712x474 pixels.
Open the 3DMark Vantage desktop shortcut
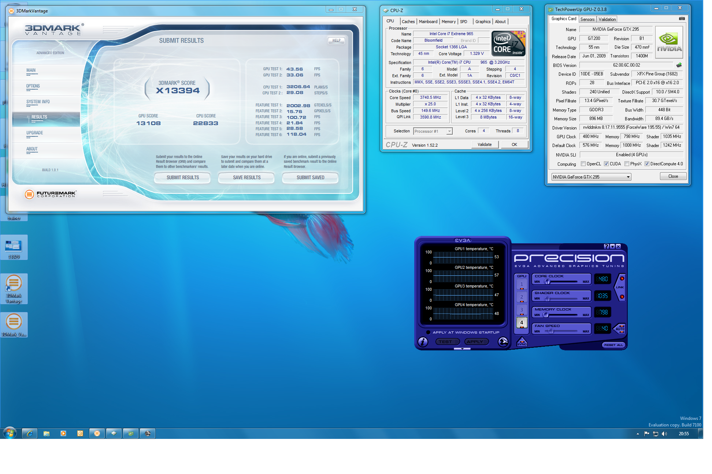(x=14, y=289)
